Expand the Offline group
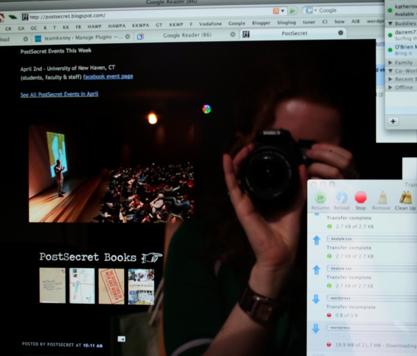The height and width of the screenshot is (356, 417). coord(390,88)
